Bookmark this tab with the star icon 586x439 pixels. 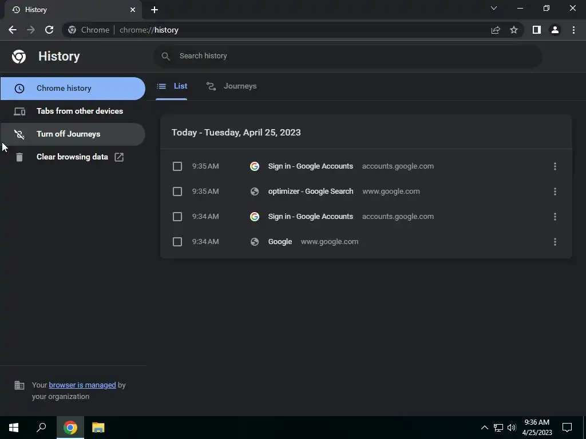pos(514,30)
